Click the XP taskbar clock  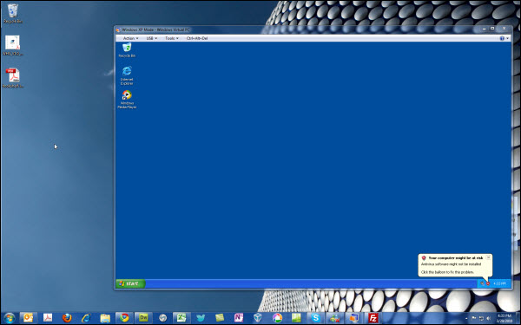499,283
